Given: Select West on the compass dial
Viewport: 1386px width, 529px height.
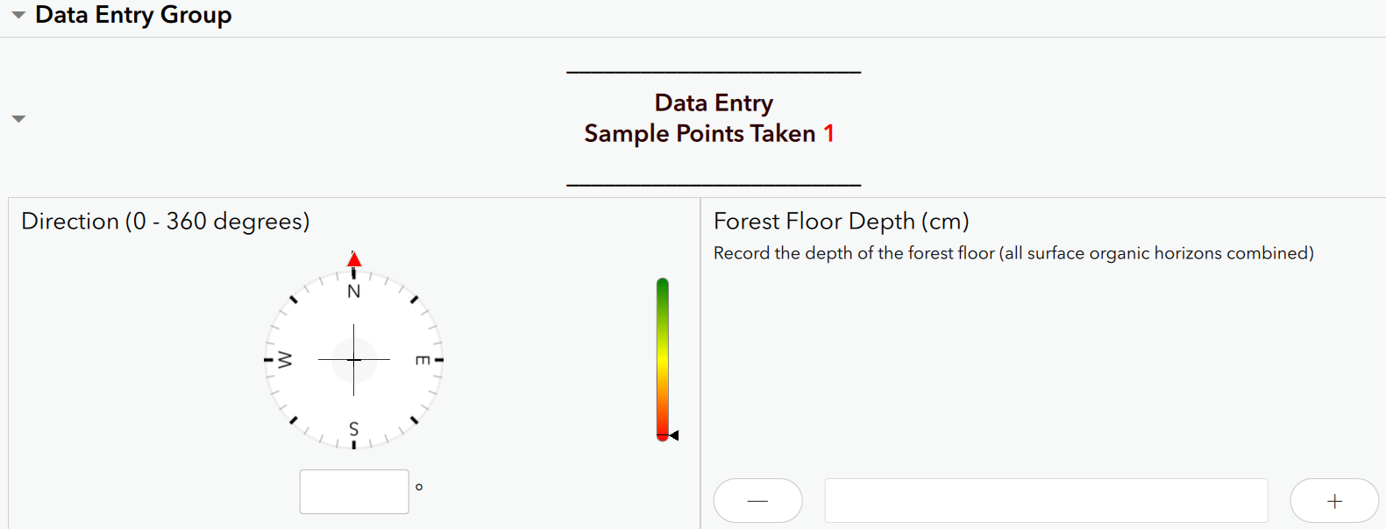Looking at the screenshot, I should tap(287, 359).
